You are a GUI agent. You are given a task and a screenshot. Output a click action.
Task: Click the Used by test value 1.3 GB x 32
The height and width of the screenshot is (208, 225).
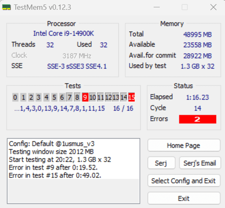(x=197, y=66)
